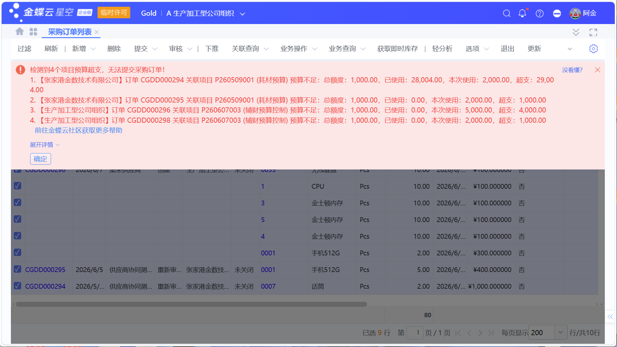The image size is (617, 347).
Task: Expand the 新增 dropdown arrow
Action: [x=93, y=49]
